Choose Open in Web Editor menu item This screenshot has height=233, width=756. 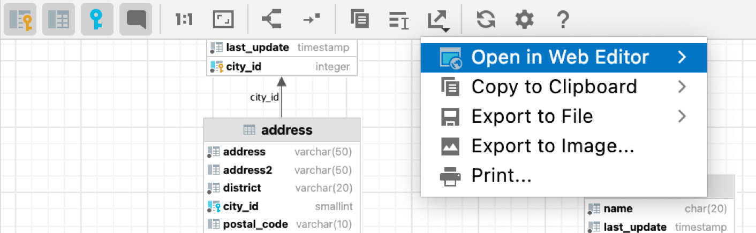(564, 57)
